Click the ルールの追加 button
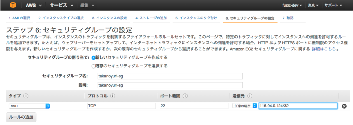 (x=21, y=117)
